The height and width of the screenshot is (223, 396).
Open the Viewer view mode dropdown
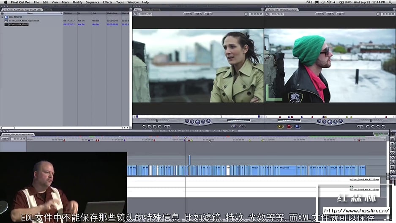(208, 14)
